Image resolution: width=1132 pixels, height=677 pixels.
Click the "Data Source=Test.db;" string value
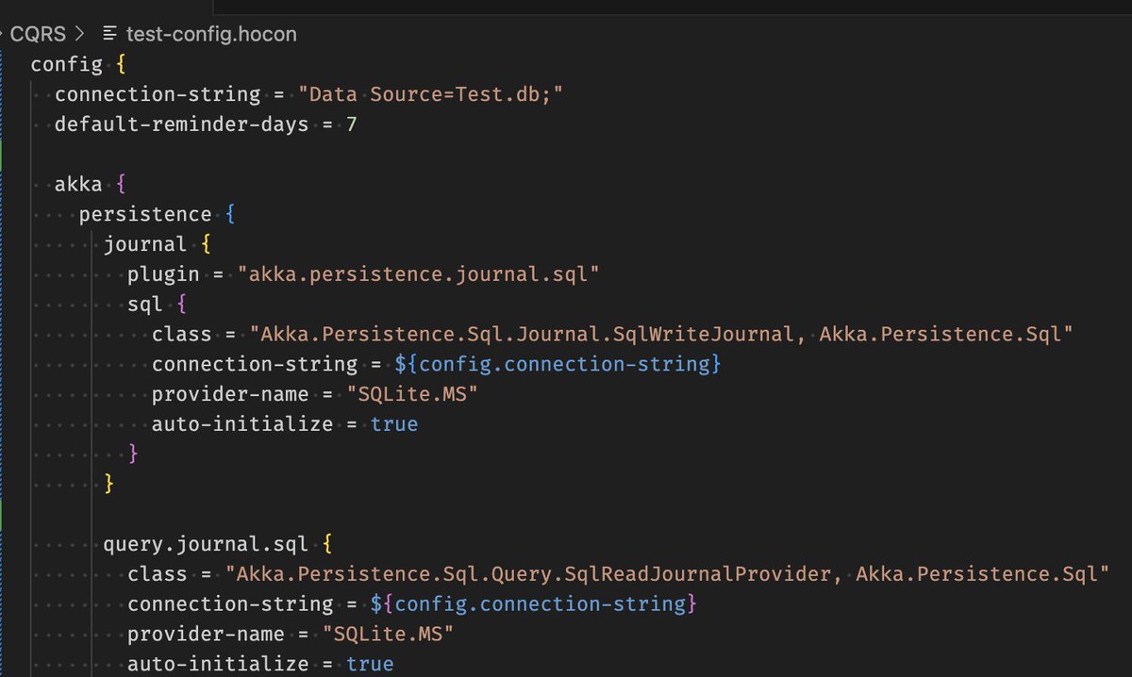pyautogui.click(x=432, y=95)
